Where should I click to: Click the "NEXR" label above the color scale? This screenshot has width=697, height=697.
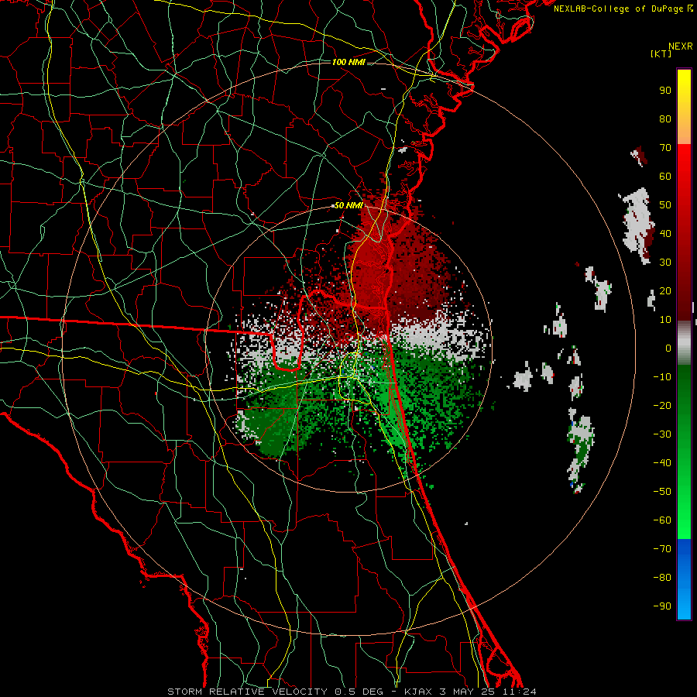[x=681, y=46]
